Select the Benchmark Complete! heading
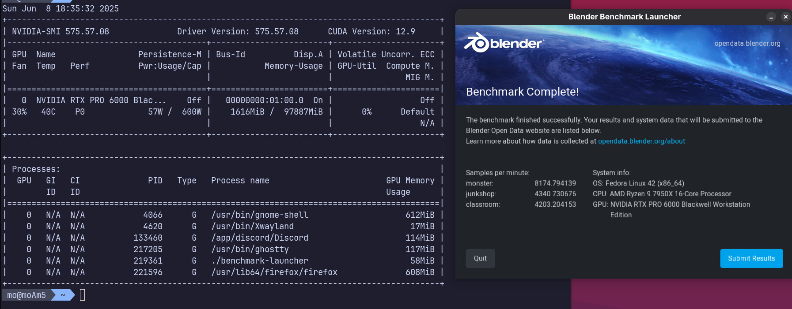 coord(522,92)
